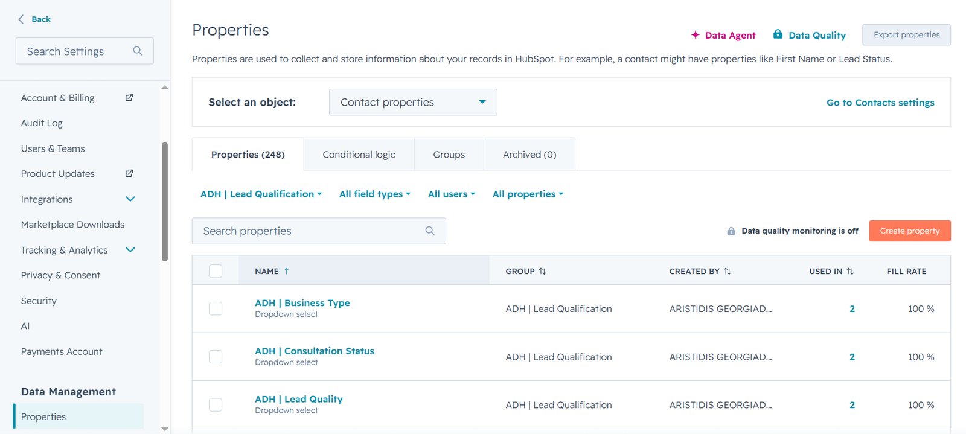Image resolution: width=966 pixels, height=434 pixels.
Task: Open Used In count for ADH | Business Type
Action: tap(852, 308)
